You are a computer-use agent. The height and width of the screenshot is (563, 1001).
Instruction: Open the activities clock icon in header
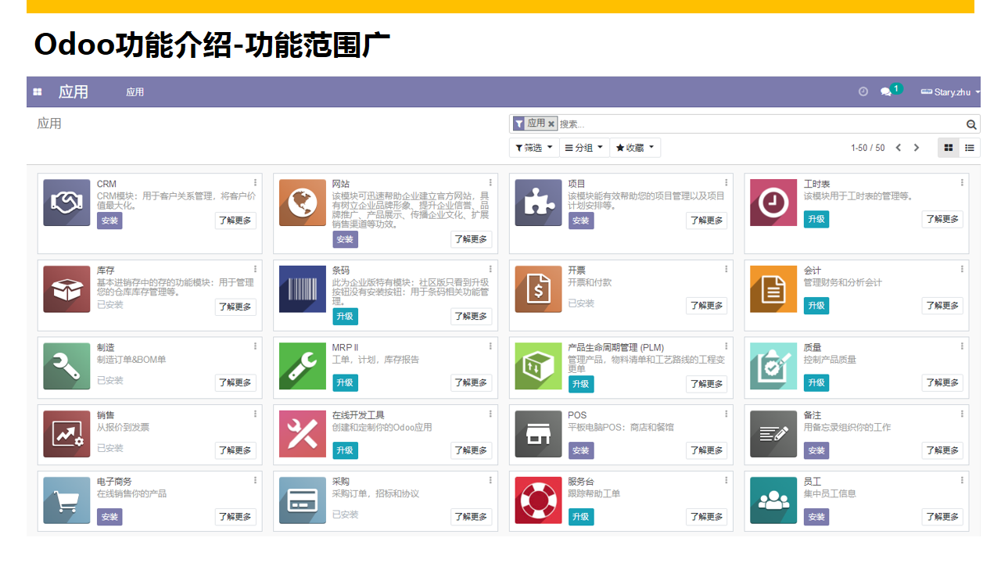[863, 91]
